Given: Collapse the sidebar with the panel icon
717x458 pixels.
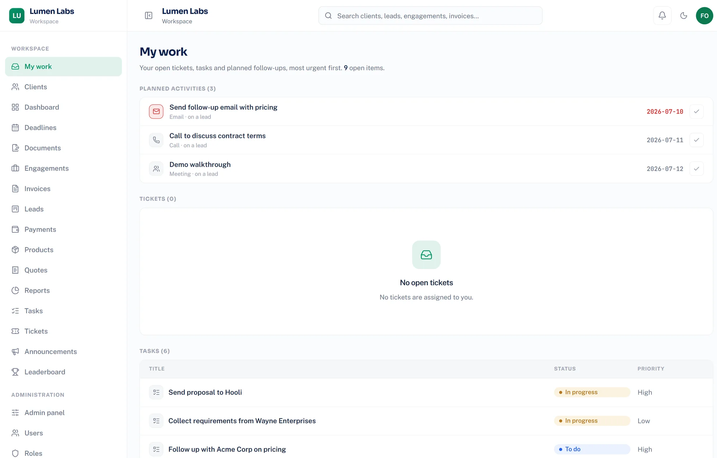Looking at the screenshot, I should click(148, 15).
